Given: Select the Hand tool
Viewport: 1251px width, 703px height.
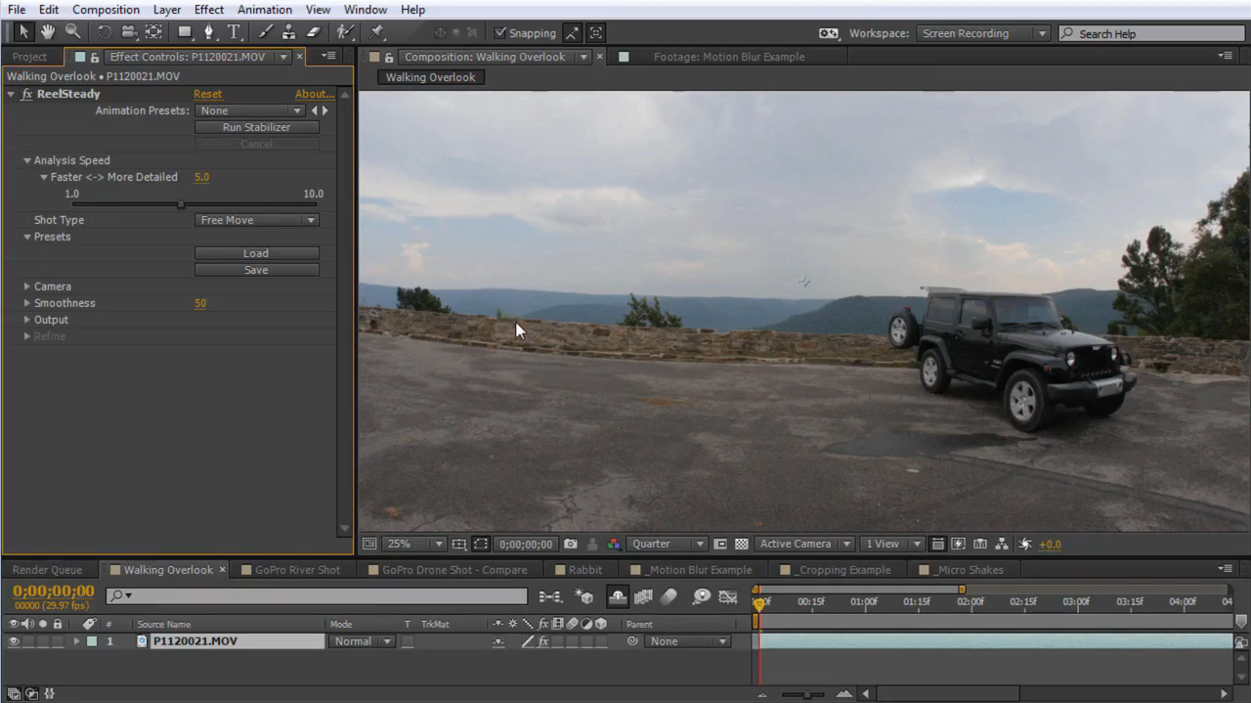Looking at the screenshot, I should coord(48,32).
